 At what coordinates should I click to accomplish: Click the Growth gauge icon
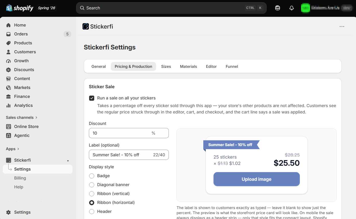8,61
